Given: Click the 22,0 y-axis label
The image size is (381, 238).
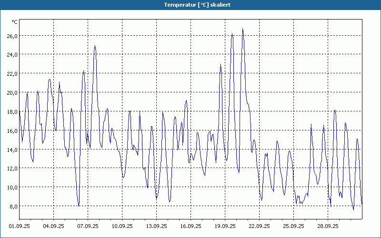Looking at the screenshot, I should tap(12, 74).
